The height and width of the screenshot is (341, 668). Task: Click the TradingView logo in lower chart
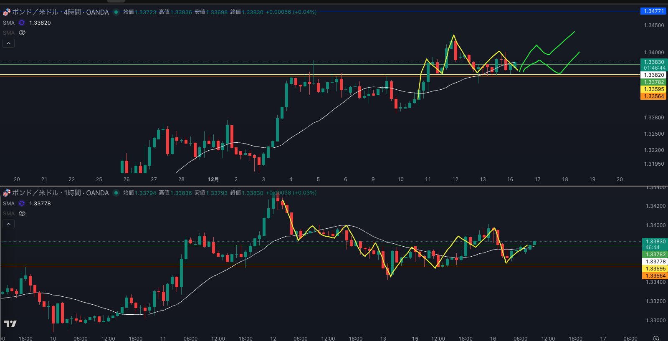coord(10,323)
